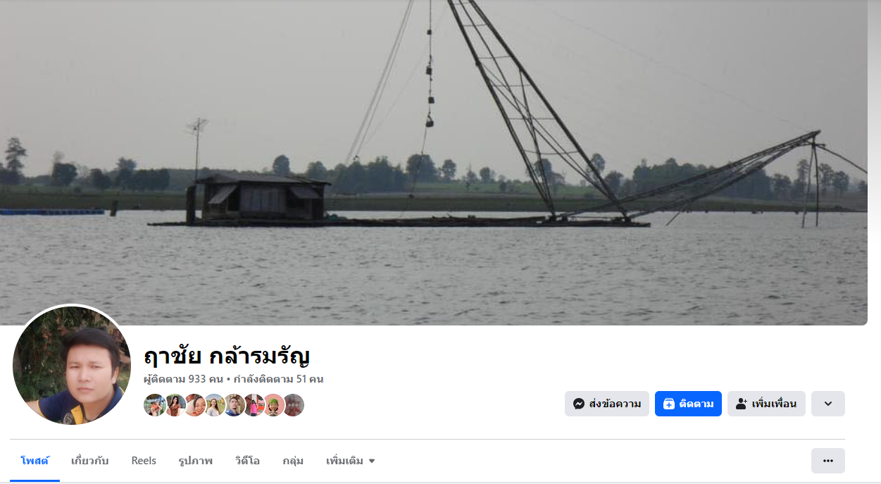Screen dimensions: 881x484
Task: Expand the chevron dropdown next to เพิ่มเพื่อน
Action: point(828,404)
